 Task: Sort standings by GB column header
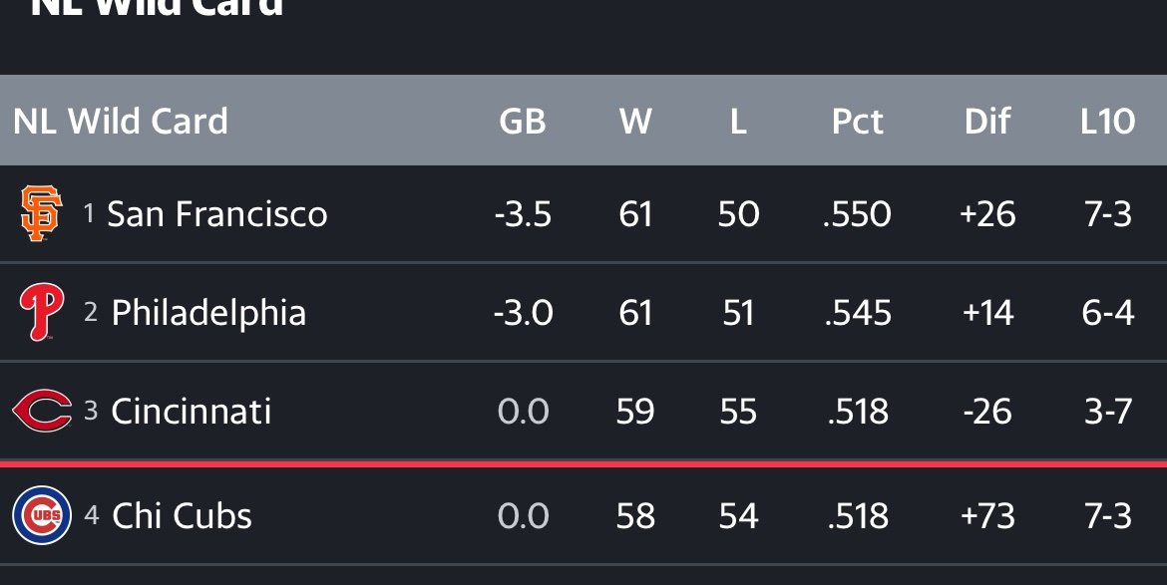pos(523,122)
